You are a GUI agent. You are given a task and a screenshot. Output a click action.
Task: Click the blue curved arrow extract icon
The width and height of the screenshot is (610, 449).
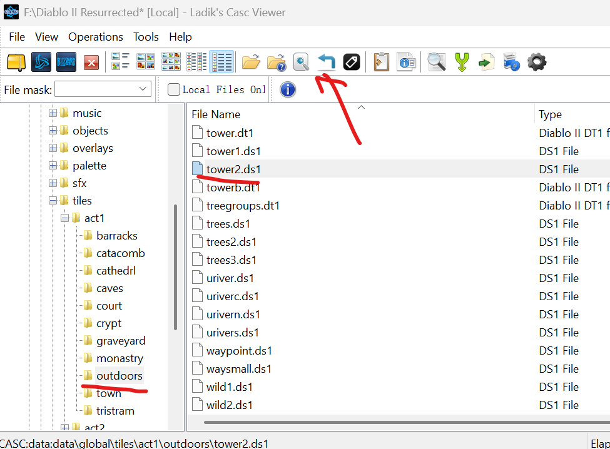[x=327, y=62]
